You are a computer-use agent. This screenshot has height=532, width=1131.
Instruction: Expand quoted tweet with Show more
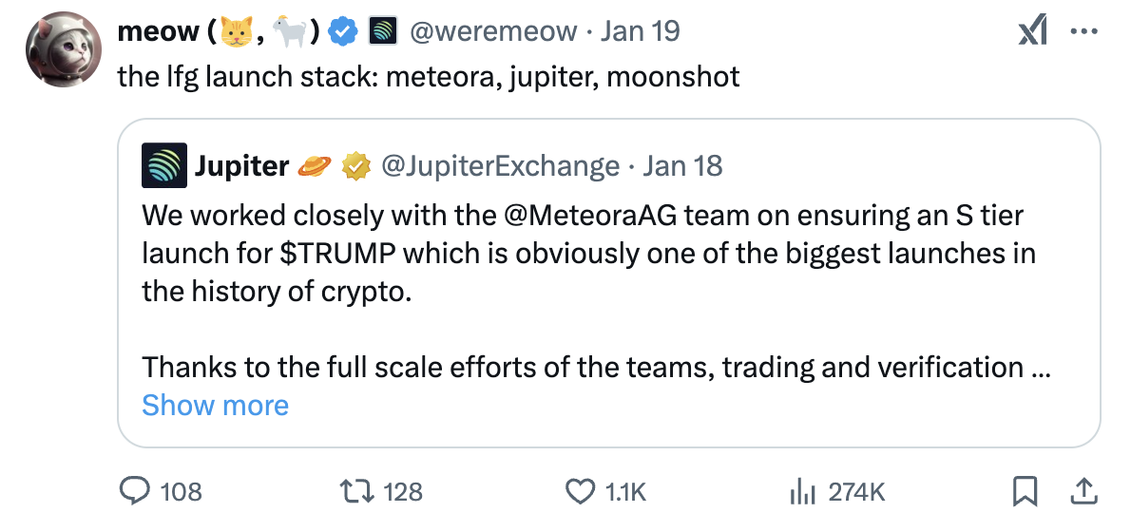point(215,406)
